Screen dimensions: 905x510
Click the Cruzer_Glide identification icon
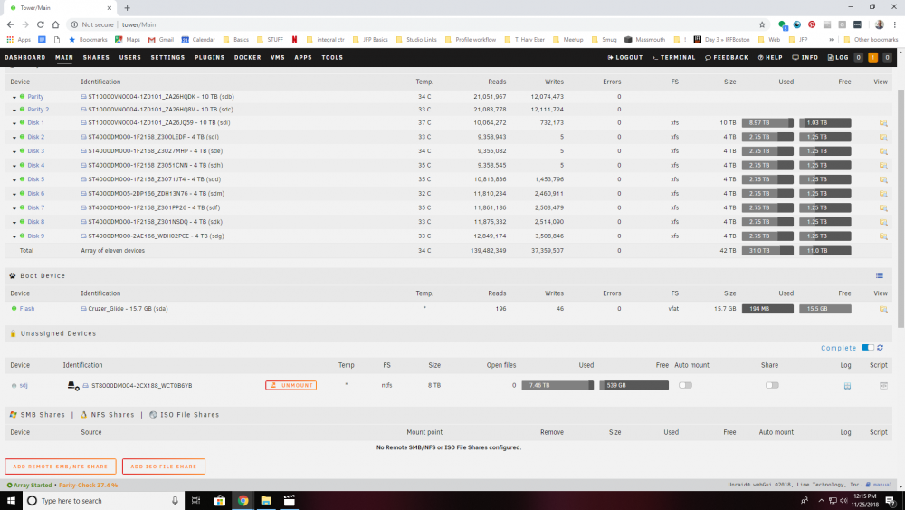83,309
